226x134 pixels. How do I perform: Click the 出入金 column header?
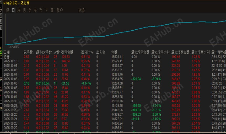(101, 52)
